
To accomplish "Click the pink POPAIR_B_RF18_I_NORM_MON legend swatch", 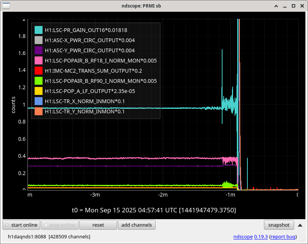I will pyautogui.click(x=38, y=61).
